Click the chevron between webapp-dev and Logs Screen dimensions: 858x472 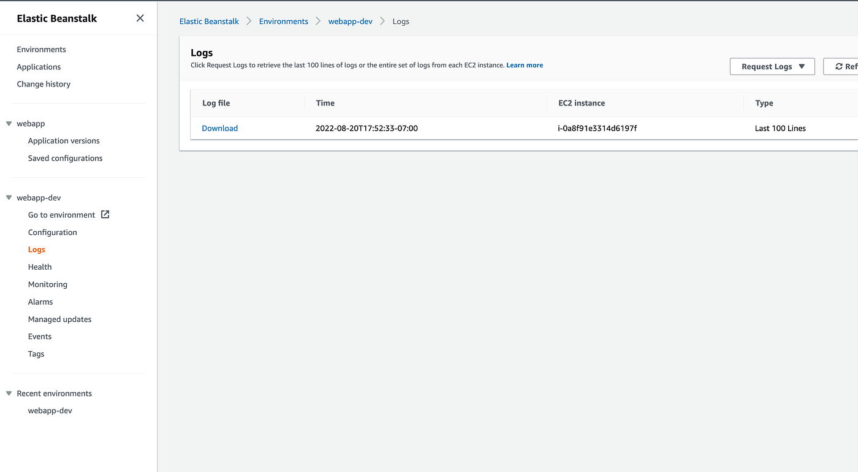coord(382,21)
